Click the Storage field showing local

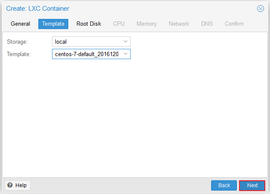tap(91, 42)
